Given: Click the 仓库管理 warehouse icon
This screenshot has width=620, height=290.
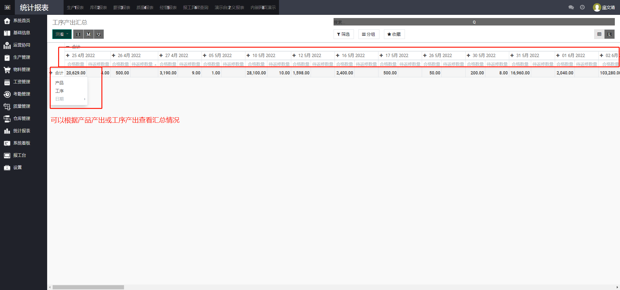Looking at the screenshot, I should [x=7, y=119].
